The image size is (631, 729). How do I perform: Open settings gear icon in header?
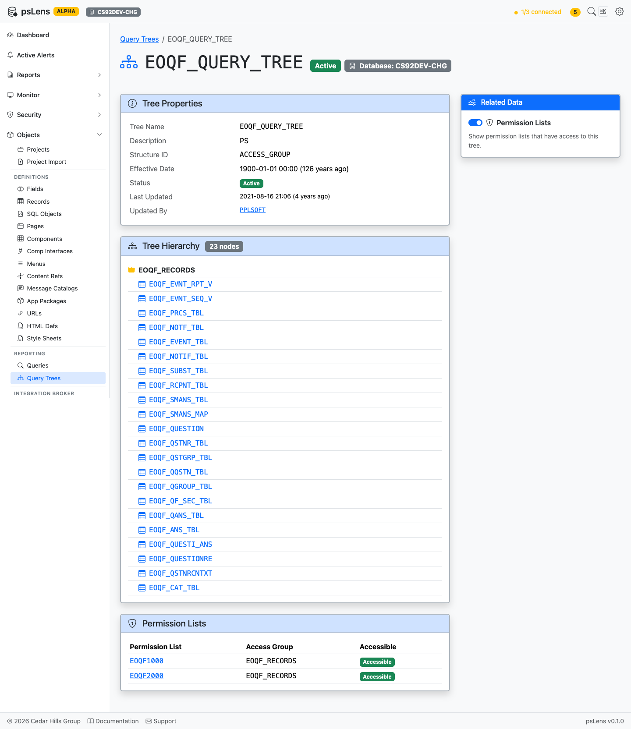pyautogui.click(x=620, y=11)
